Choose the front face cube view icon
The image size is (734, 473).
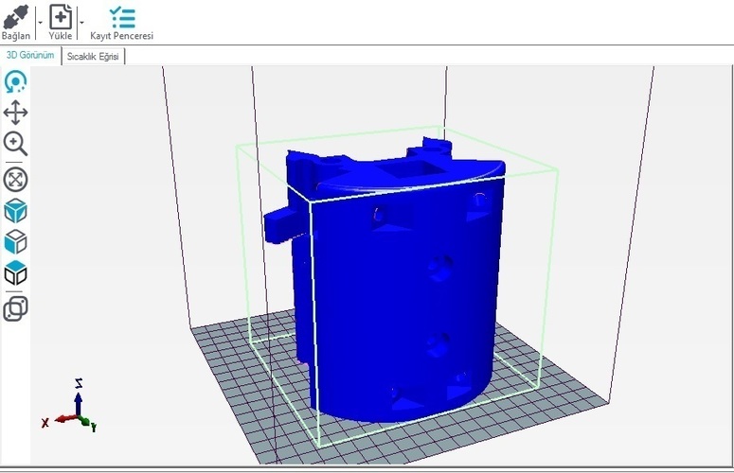[x=15, y=242]
